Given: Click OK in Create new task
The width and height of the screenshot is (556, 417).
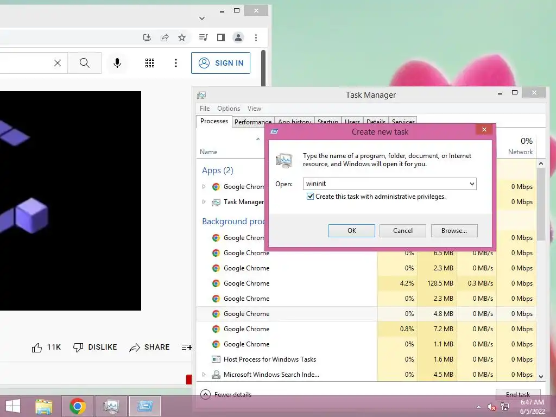Looking at the screenshot, I should click(352, 231).
